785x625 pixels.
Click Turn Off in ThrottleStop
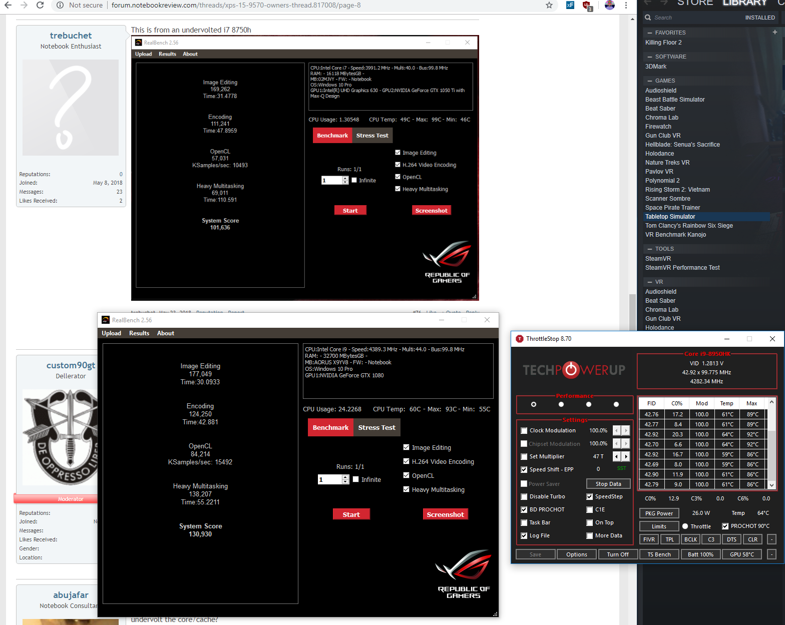(x=618, y=554)
